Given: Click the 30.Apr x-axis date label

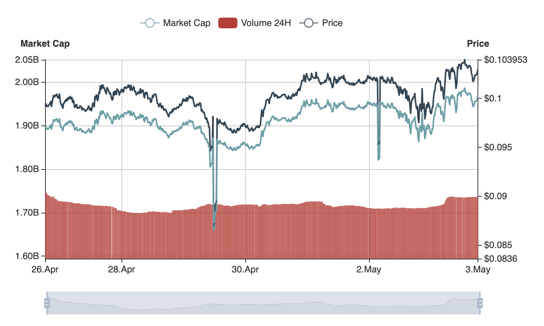Looking at the screenshot, I should tap(245, 269).
